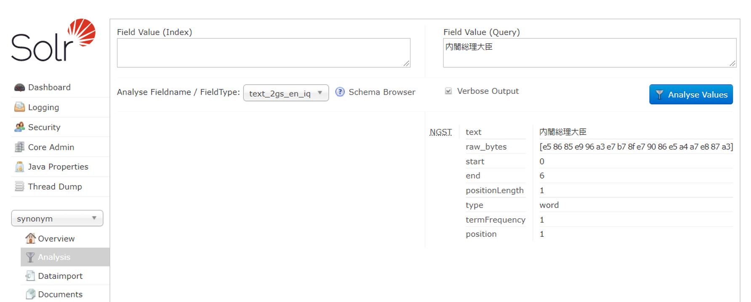Navigate to Core Admin

[51, 147]
